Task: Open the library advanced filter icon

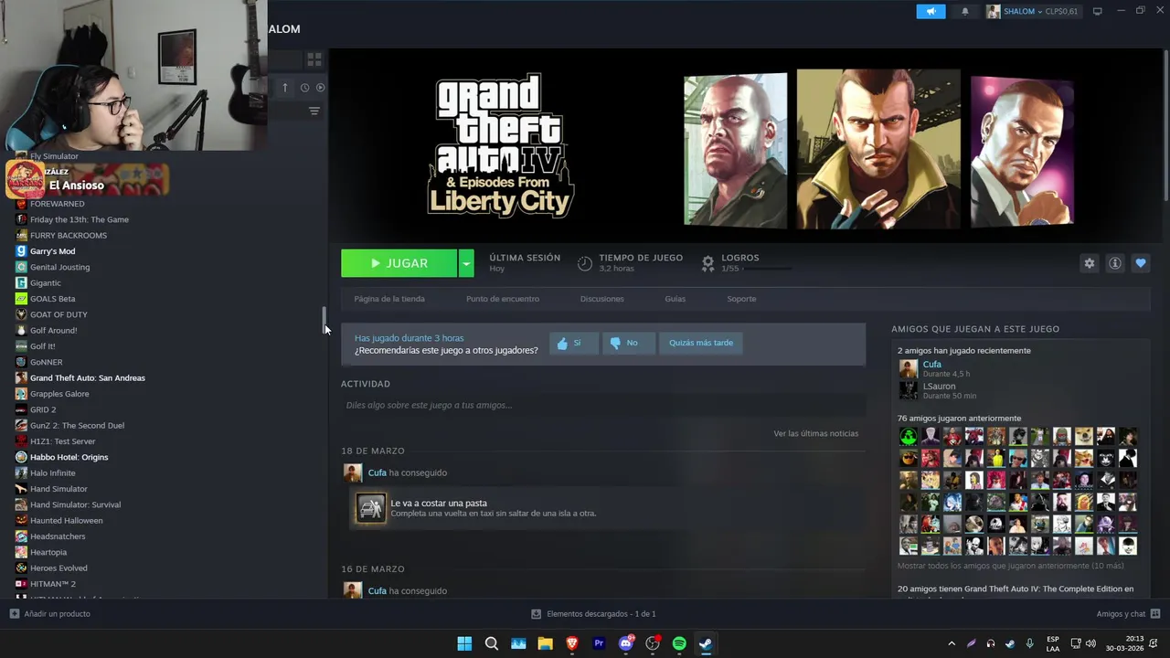Action: (x=314, y=111)
